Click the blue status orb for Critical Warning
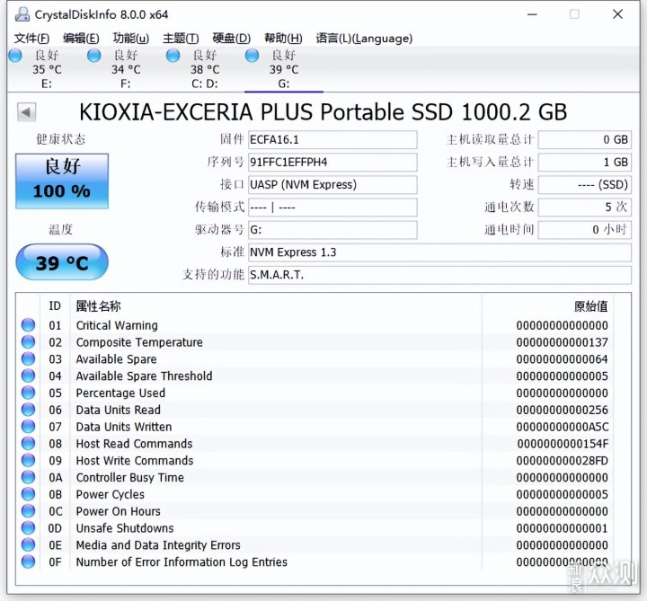647x601 pixels. 29,325
